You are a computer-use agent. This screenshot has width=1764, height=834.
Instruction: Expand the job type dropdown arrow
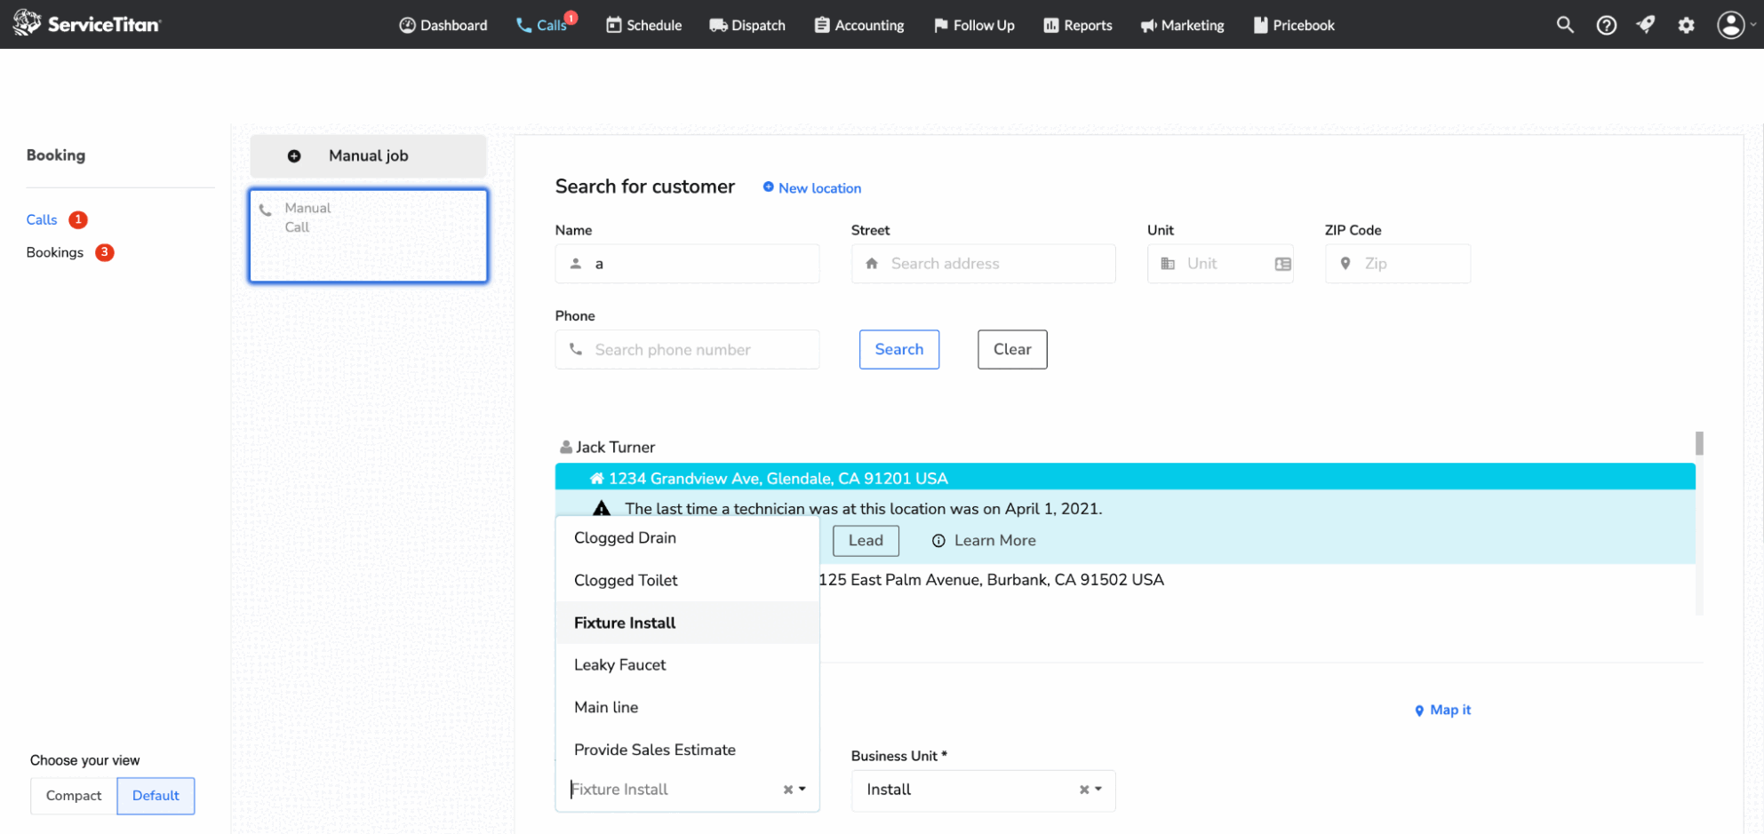pyautogui.click(x=801, y=789)
